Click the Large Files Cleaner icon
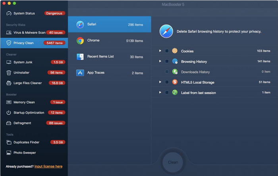The width and height of the screenshot is (278, 176). [9, 83]
